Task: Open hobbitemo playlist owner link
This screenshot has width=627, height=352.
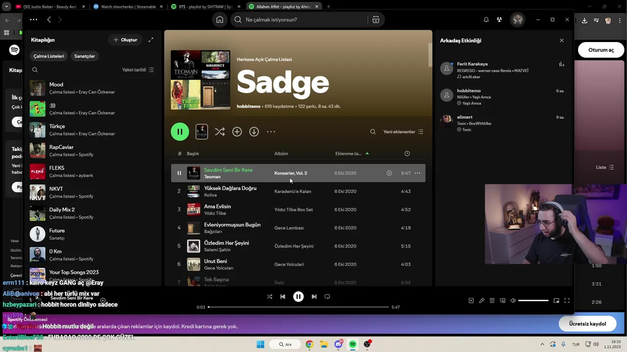Action: pos(248,106)
